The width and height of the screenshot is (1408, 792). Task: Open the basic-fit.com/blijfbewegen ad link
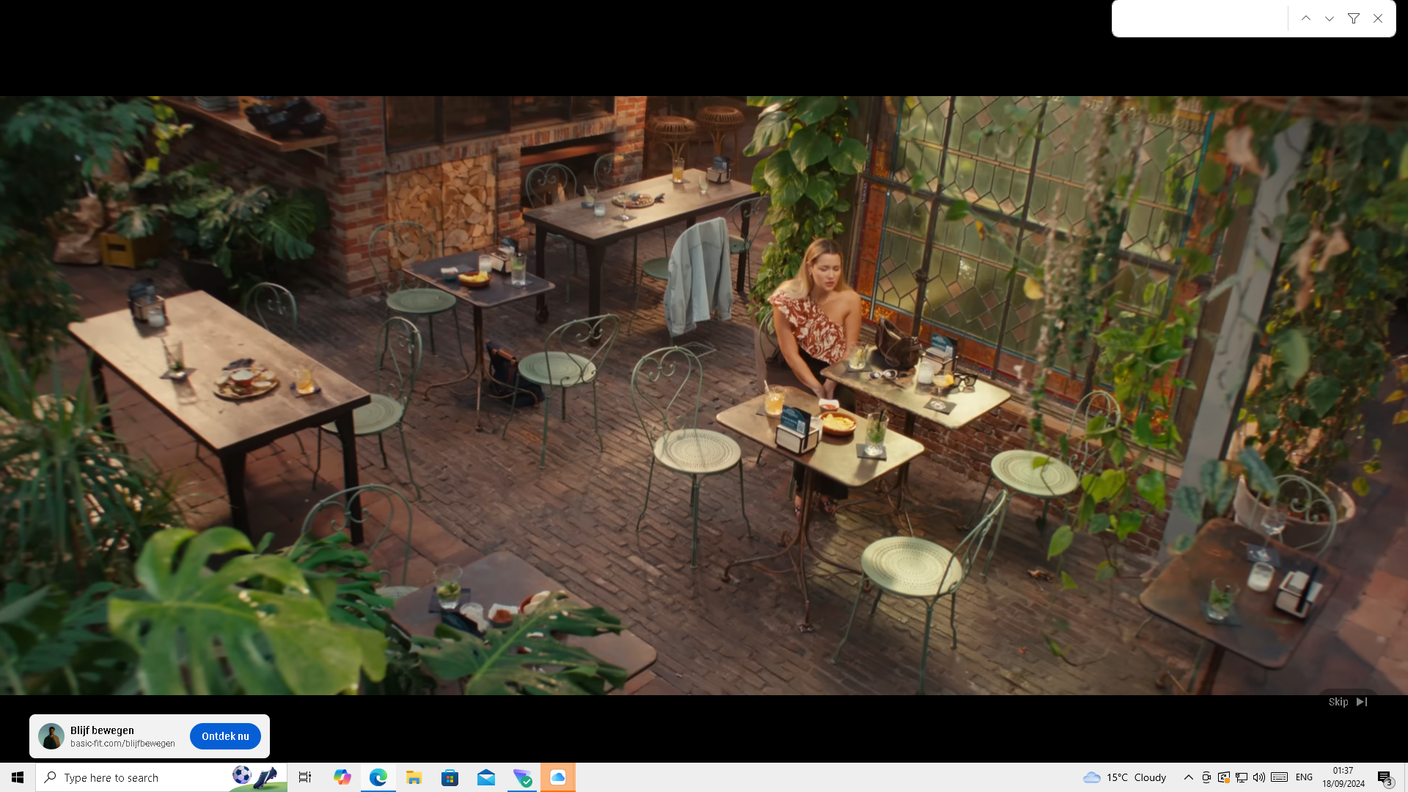pos(122,744)
